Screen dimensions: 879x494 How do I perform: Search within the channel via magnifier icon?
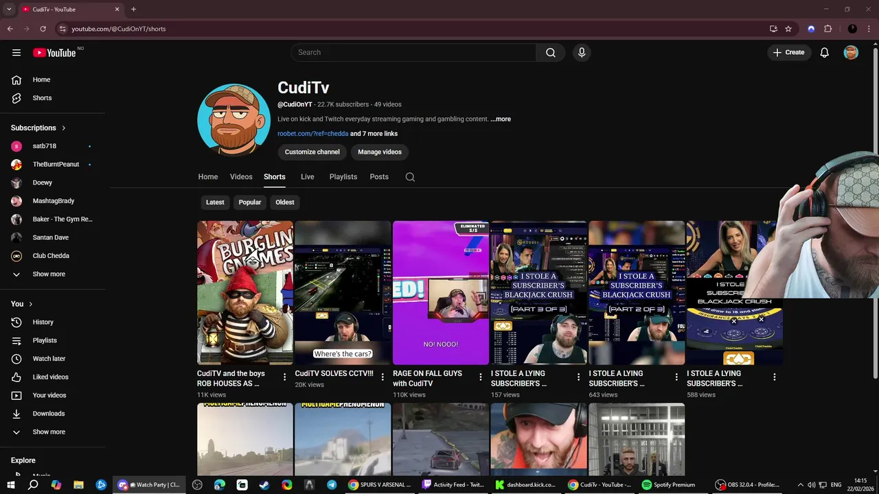click(x=410, y=177)
